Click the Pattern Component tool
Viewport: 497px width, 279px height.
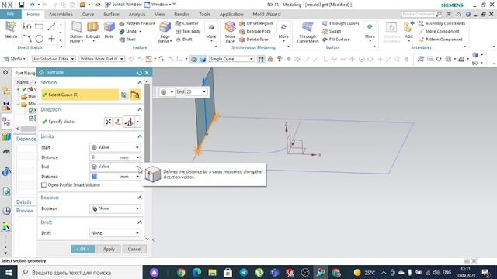point(440,40)
